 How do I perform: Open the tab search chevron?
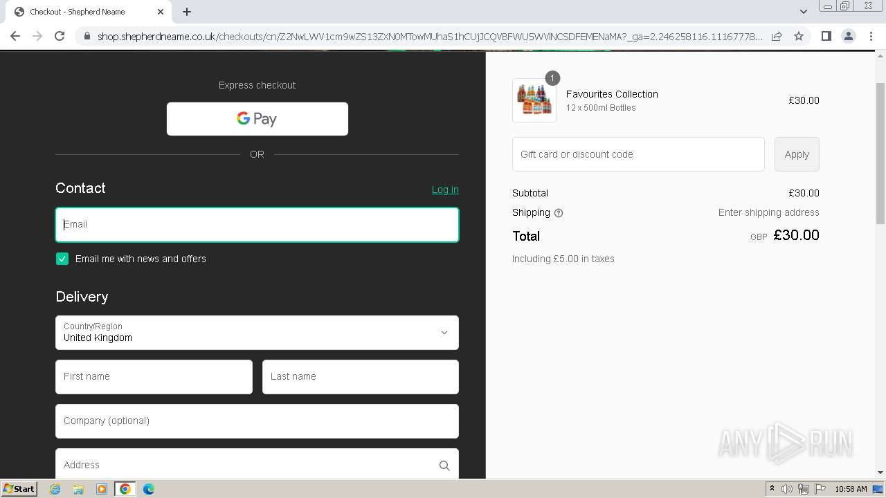click(x=803, y=12)
